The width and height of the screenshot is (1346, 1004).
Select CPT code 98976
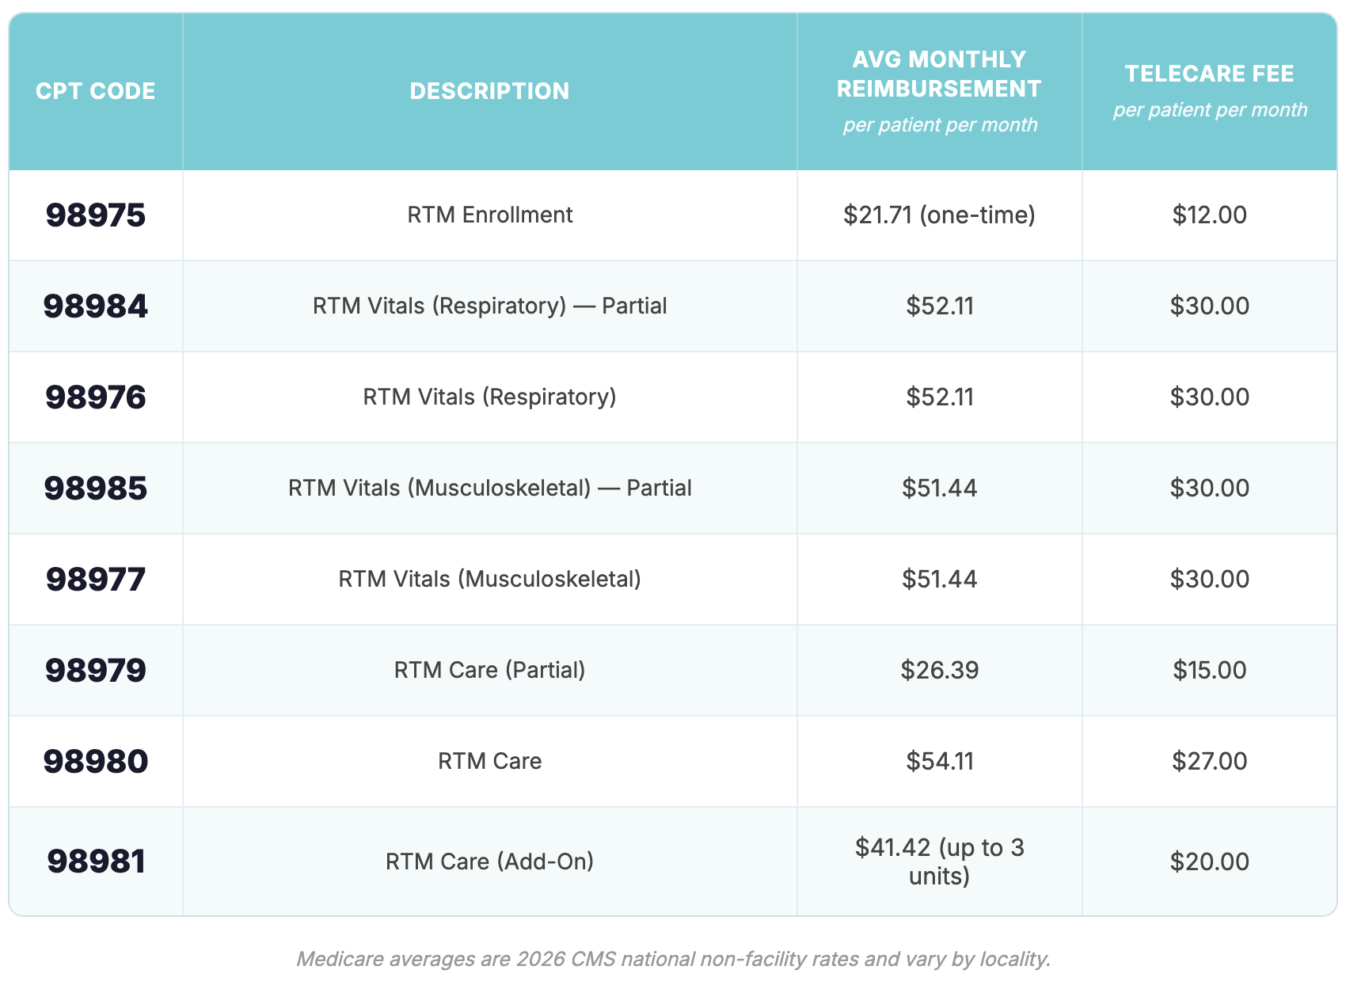pyautogui.click(x=96, y=397)
